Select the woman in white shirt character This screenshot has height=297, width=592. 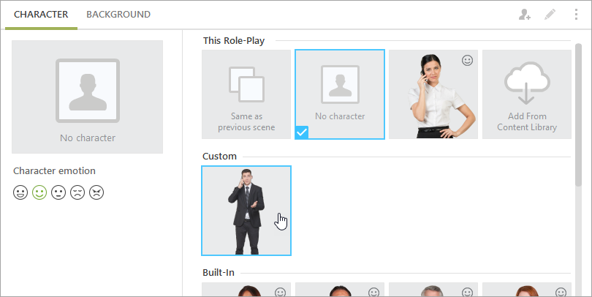433,94
